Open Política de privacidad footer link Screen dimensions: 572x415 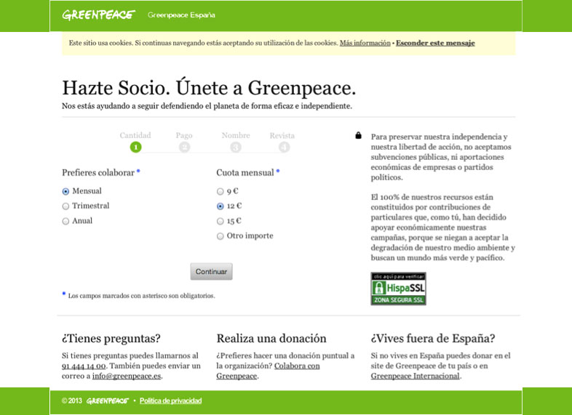click(170, 400)
